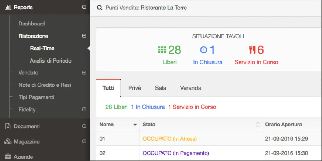Expand the Magazzino section
This screenshot has width=322, height=161.
click(x=84, y=141)
